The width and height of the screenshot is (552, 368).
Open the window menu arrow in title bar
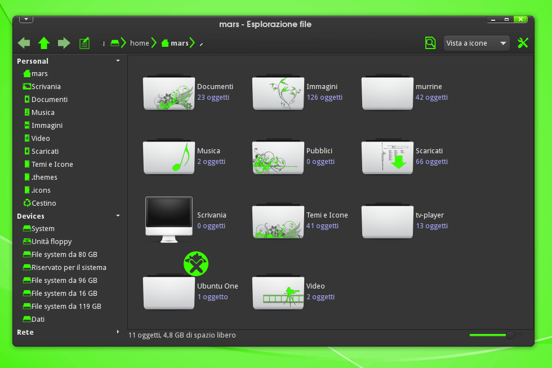pyautogui.click(x=26, y=19)
